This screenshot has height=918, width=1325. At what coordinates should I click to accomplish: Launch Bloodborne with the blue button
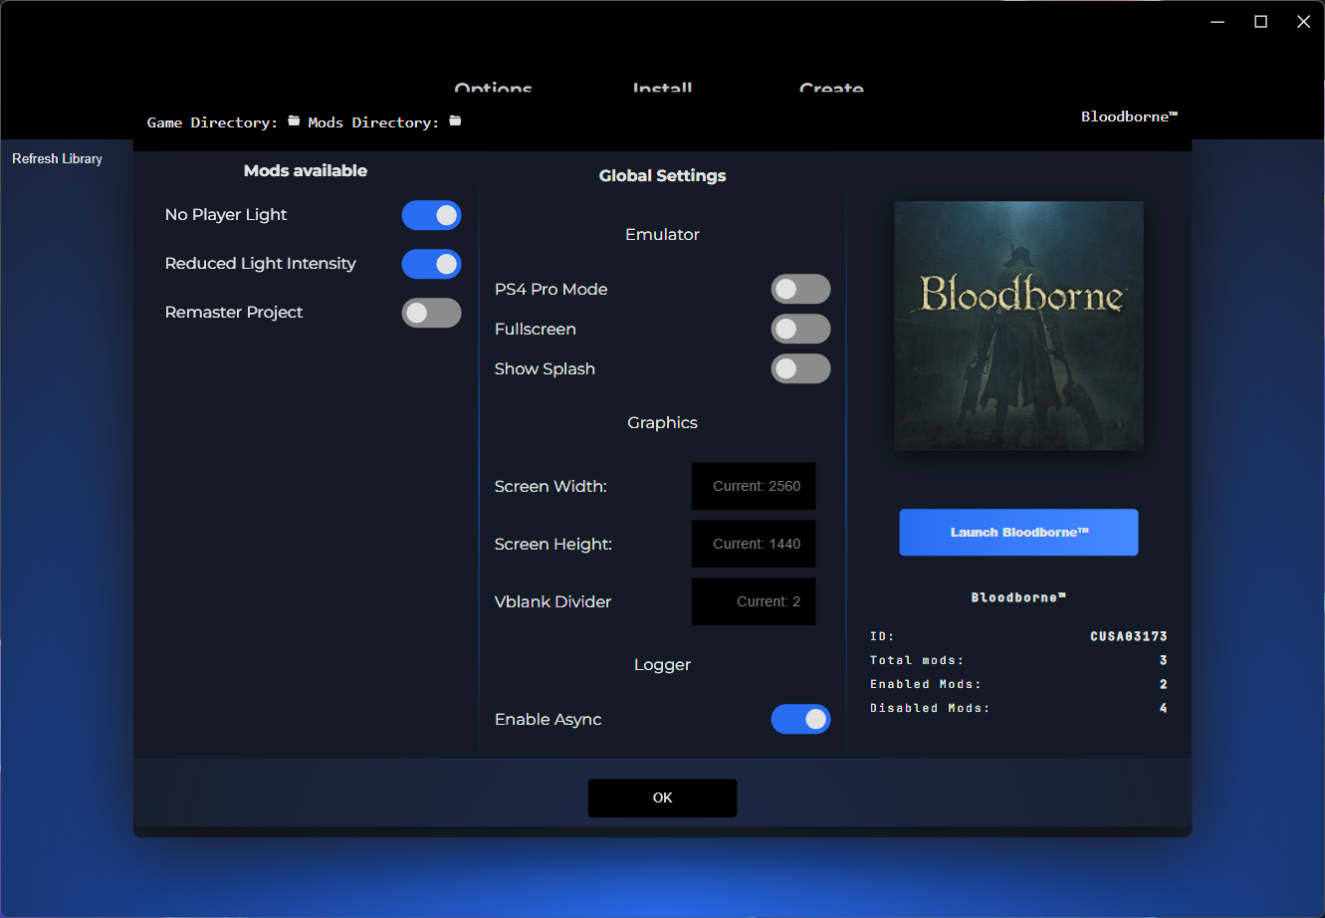click(x=1018, y=532)
